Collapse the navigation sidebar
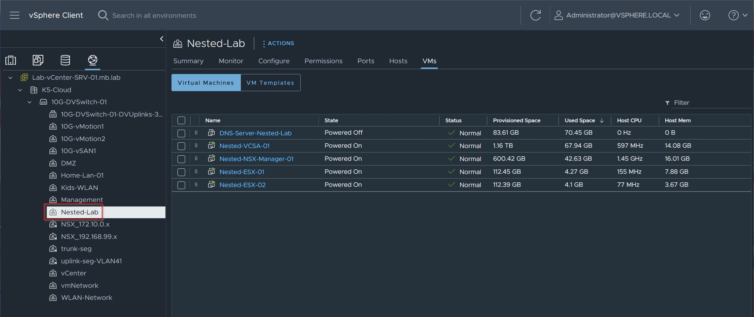754x317 pixels. [162, 39]
